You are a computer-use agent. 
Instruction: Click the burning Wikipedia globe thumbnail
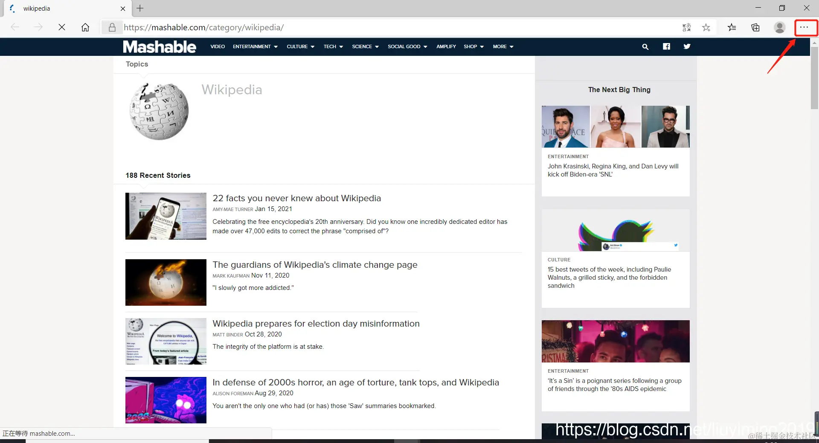coord(166,282)
